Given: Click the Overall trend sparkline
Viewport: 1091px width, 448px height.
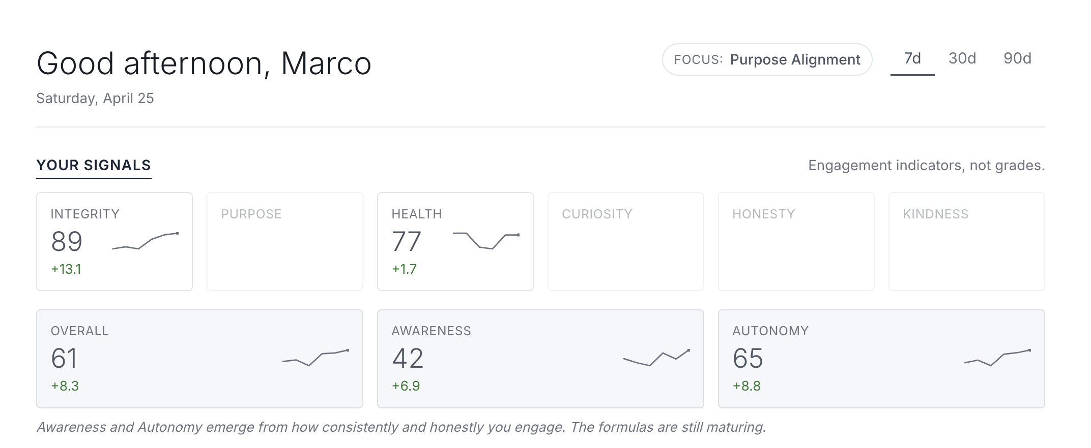Looking at the screenshot, I should [x=315, y=358].
